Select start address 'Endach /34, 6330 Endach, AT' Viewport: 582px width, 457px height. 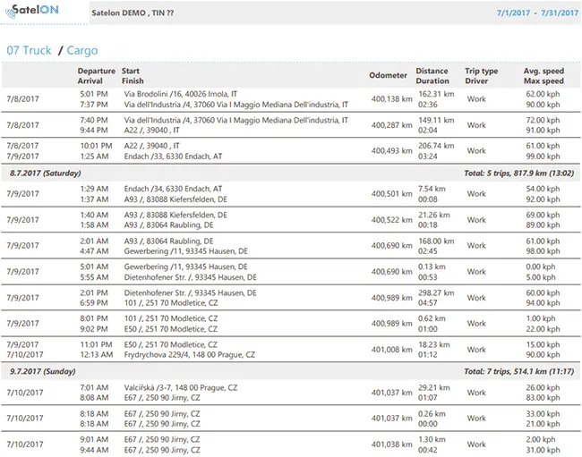173,189
